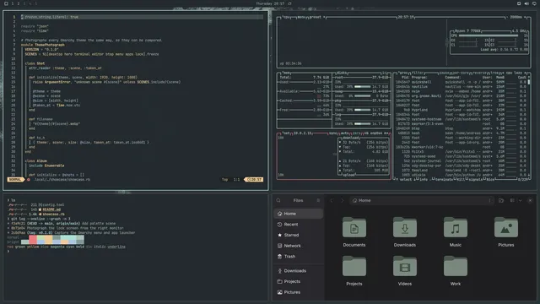This screenshot has height=304, width=540.
Task: Click the red color swatch in terminal palette
Action: pos(33,237)
